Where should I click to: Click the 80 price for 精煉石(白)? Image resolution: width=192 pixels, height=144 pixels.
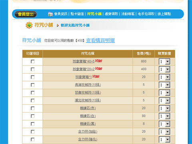[144, 116]
